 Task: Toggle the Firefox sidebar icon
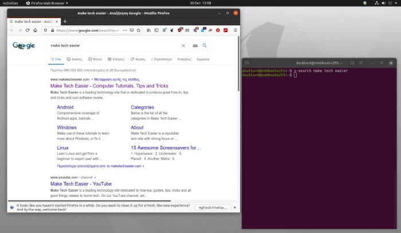pos(156,30)
